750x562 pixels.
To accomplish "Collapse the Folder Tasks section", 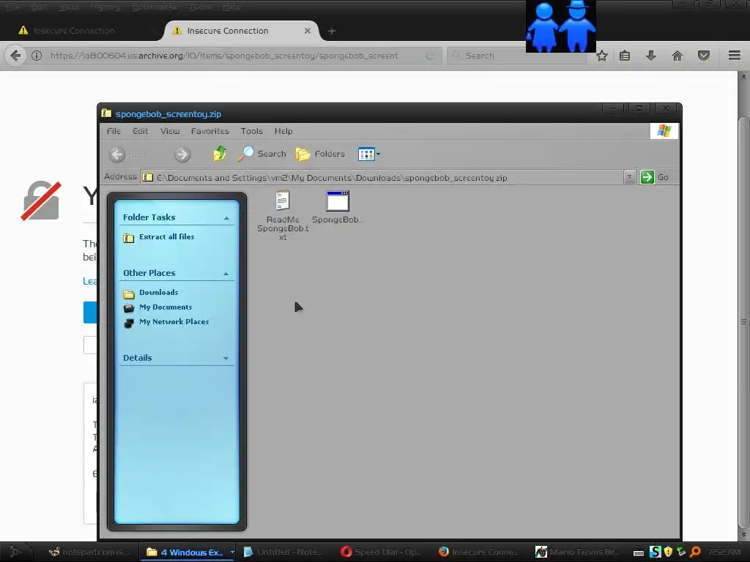I will tap(226, 218).
